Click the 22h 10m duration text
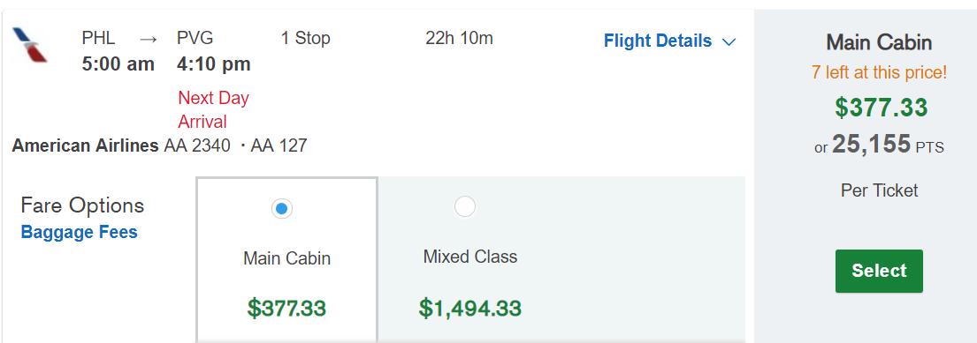Viewport: 977px width, 343px height. coord(459,39)
